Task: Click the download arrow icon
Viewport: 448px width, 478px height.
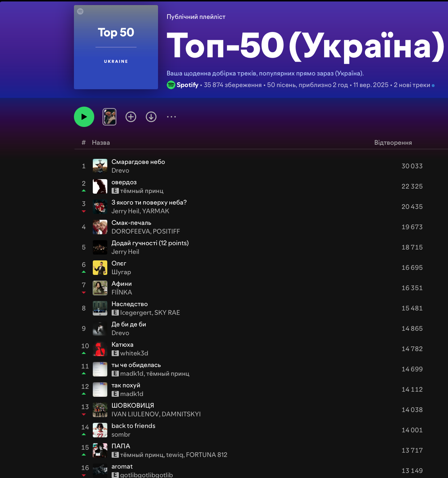Action: pyautogui.click(x=151, y=117)
